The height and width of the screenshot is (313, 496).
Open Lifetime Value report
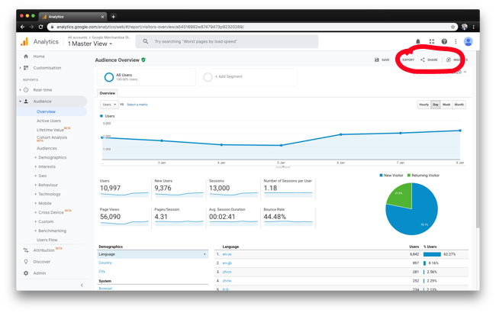[50, 130]
